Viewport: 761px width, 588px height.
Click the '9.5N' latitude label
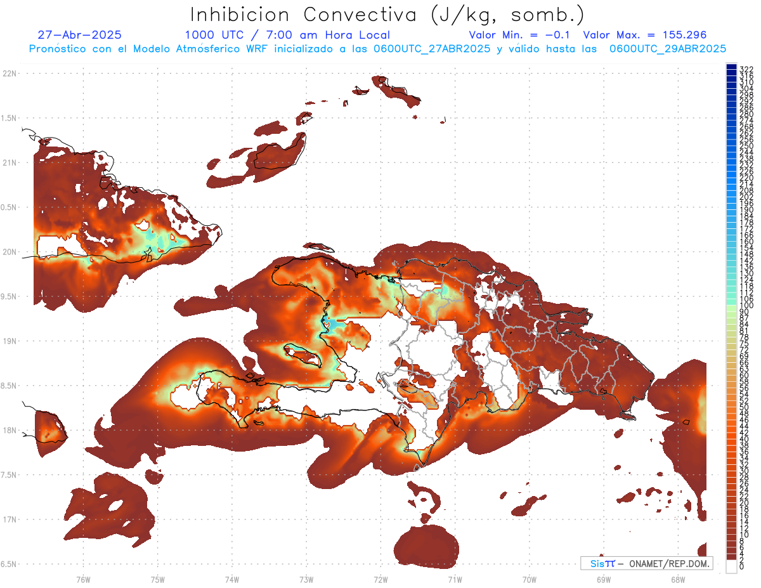[x=10, y=296]
